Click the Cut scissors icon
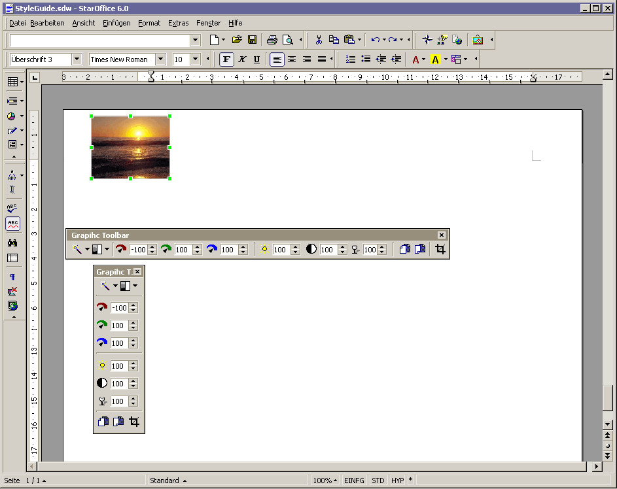Screen dimensions: 617x489 tap(319, 40)
